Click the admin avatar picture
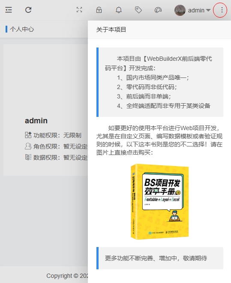 click(180, 10)
